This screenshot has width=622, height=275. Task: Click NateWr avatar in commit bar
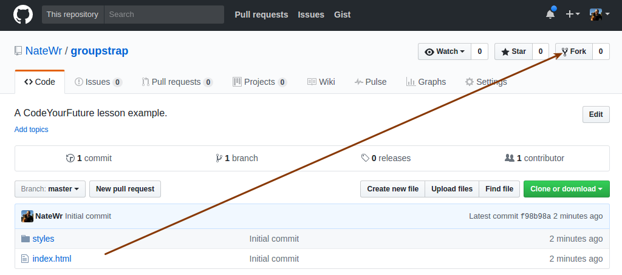(27, 216)
